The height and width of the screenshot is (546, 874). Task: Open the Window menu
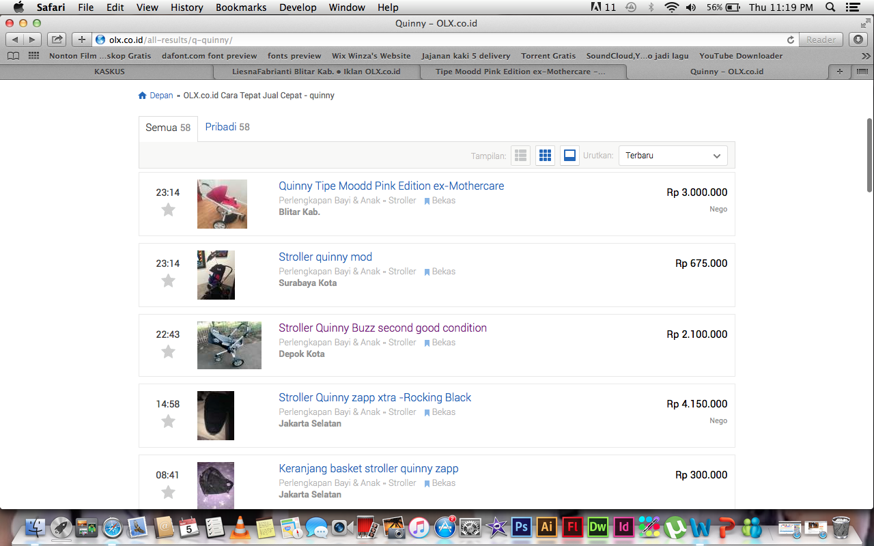[347, 8]
